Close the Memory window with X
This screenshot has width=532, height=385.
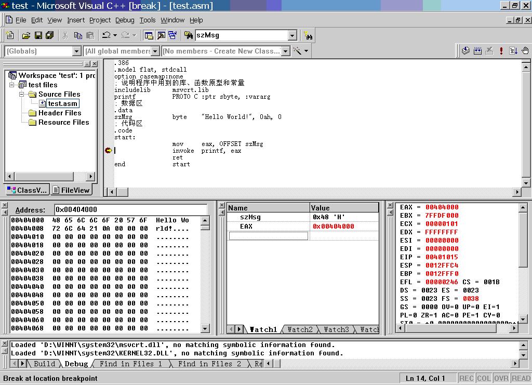click(x=4, y=205)
